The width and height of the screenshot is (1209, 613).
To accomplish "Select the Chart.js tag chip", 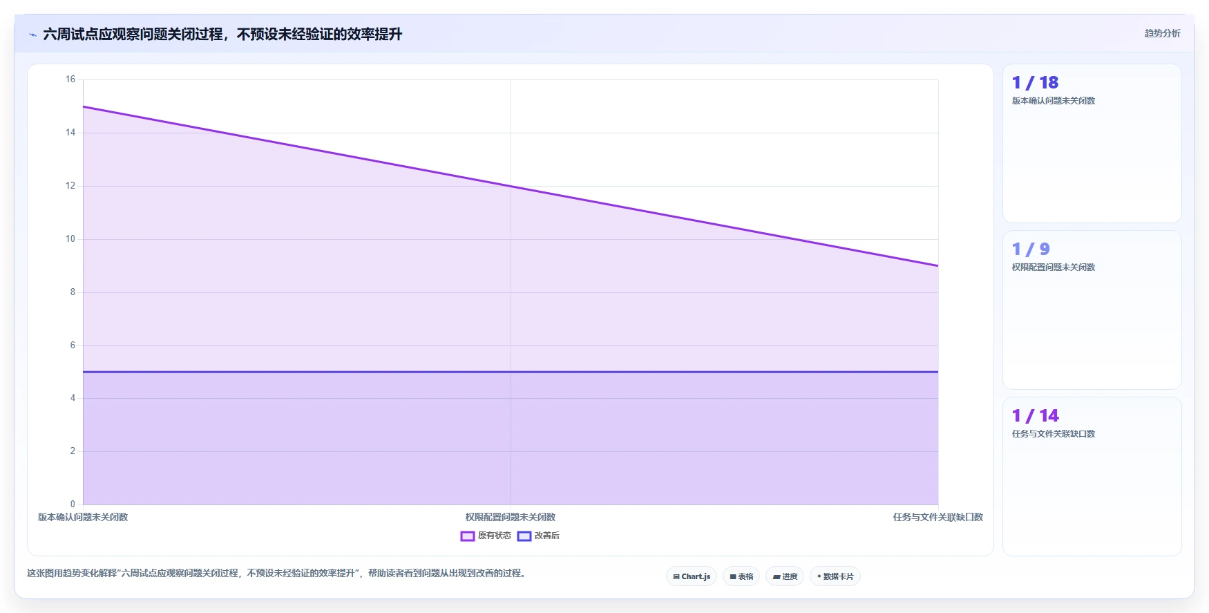I will [x=692, y=576].
